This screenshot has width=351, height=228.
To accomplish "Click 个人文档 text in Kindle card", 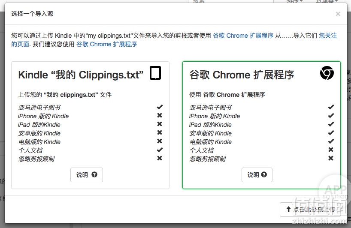I will pos(30,150).
